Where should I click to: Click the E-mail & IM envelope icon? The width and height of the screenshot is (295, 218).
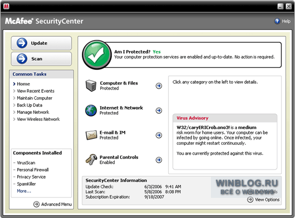tap(91, 135)
